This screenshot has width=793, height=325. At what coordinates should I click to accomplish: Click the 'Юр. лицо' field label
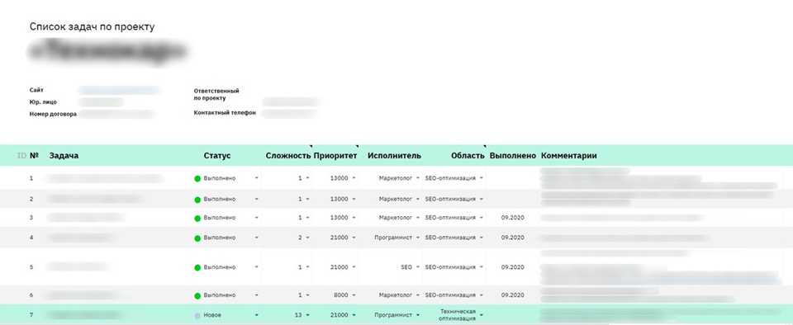pyautogui.click(x=43, y=102)
